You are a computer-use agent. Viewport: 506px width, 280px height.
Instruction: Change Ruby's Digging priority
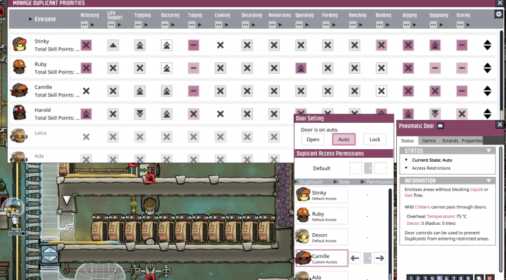(408, 68)
